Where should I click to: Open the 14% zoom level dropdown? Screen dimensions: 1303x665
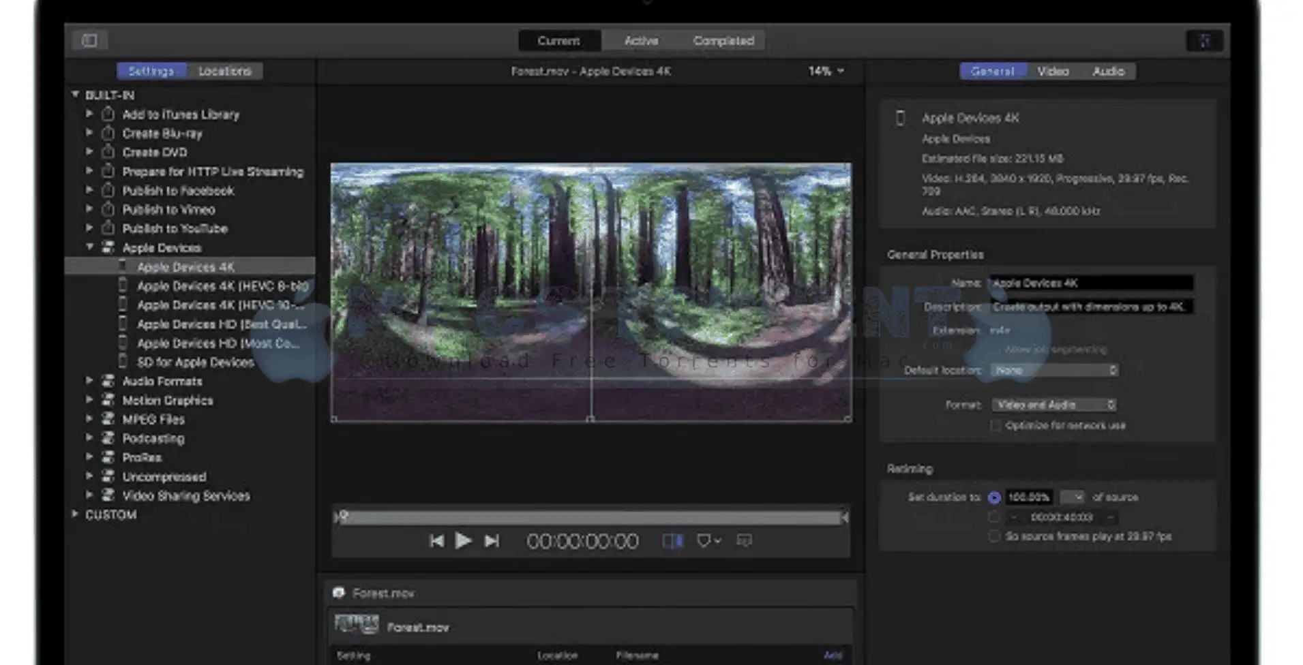click(826, 71)
